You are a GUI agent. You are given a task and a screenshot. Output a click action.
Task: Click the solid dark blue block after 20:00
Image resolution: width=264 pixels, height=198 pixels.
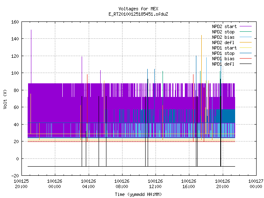[x=229, y=116]
